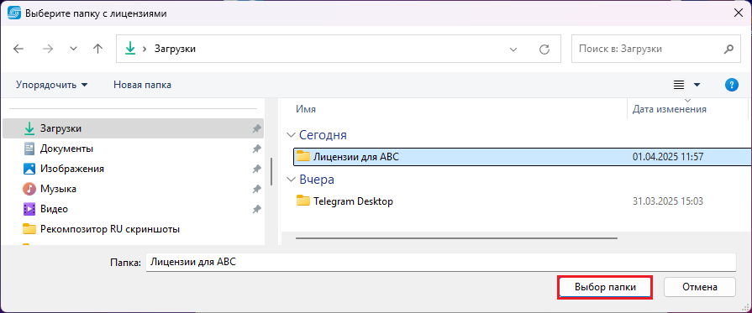
Task: Select Видео in the sidebar
Action: coord(133,209)
